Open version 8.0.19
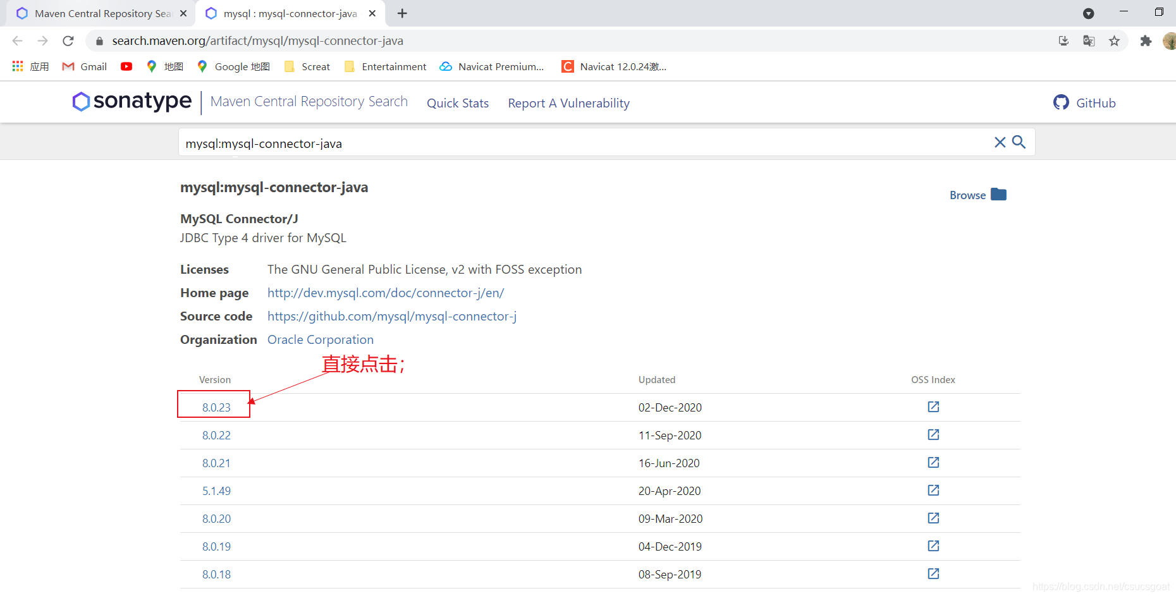Viewport: 1176px width, 598px height. coord(216,547)
